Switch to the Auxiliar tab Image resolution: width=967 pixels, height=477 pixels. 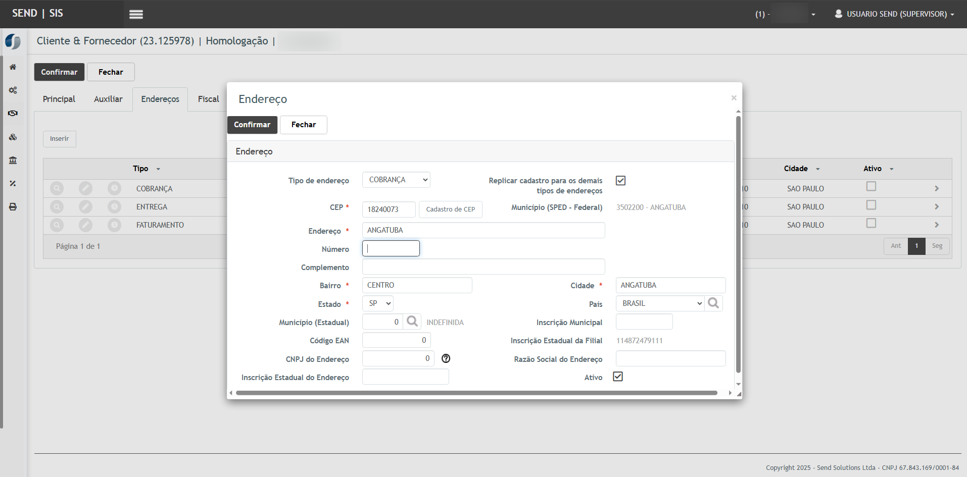(108, 99)
